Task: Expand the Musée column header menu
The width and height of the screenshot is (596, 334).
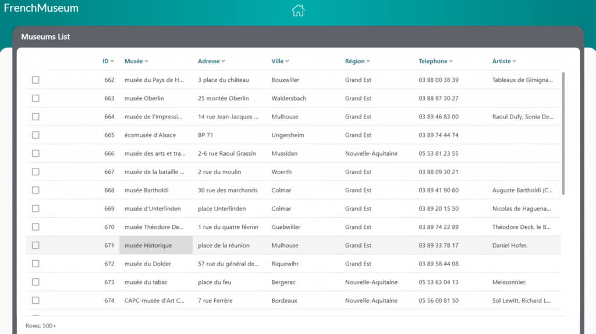Action: click(x=147, y=62)
